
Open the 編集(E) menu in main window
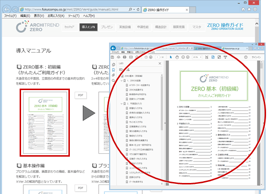[x=25, y=16]
